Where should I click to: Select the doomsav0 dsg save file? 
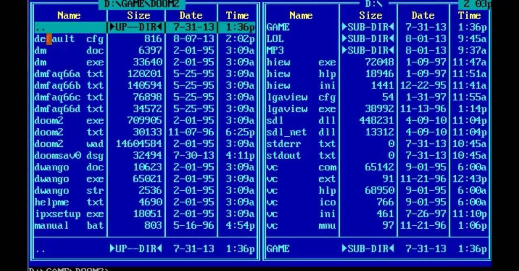[x=69, y=155]
